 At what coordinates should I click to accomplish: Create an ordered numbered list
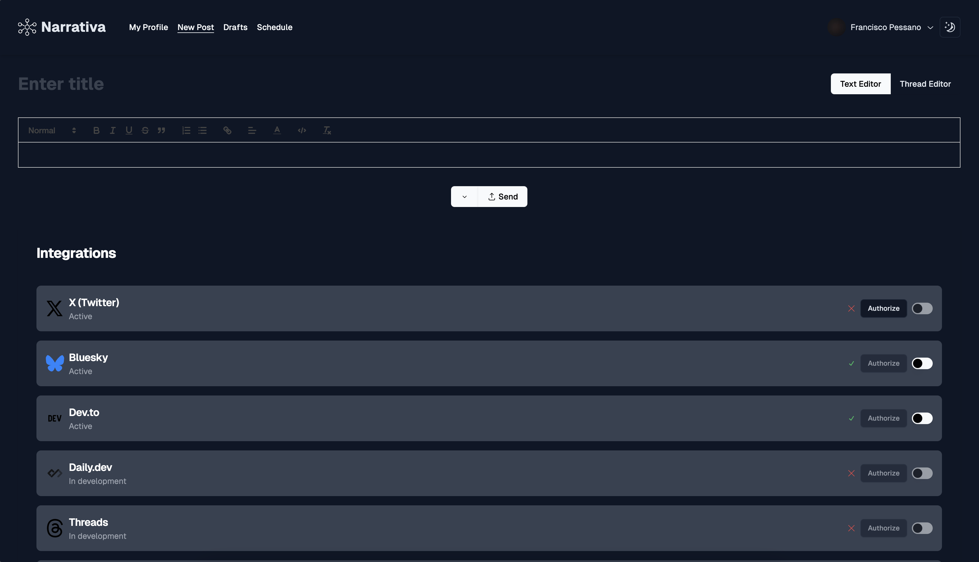186,130
